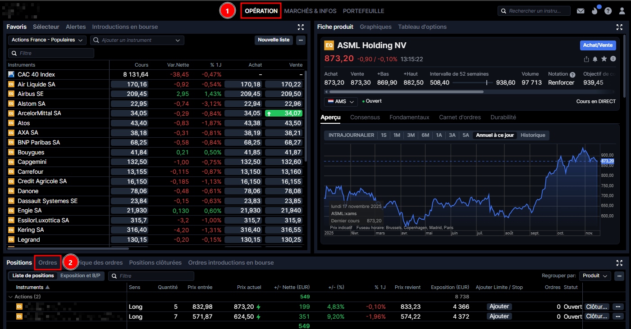Switch to Exposition et B/P view
Screen dimensions: 631x329
pyautogui.click(x=80, y=275)
